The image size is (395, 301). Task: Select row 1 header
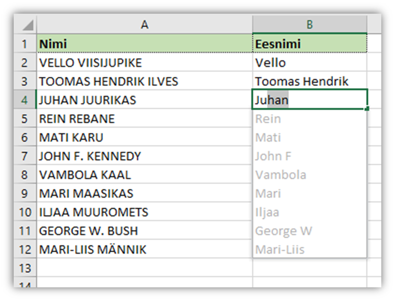tap(25, 44)
